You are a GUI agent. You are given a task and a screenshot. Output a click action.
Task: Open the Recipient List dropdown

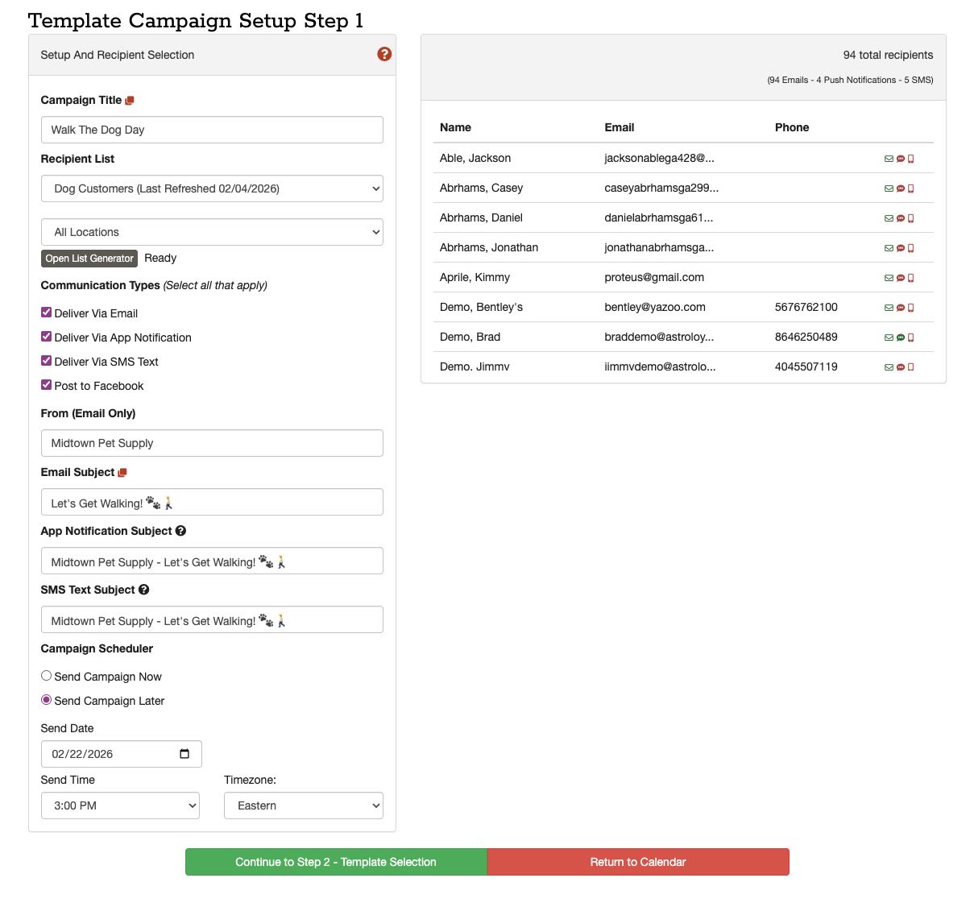coord(212,188)
